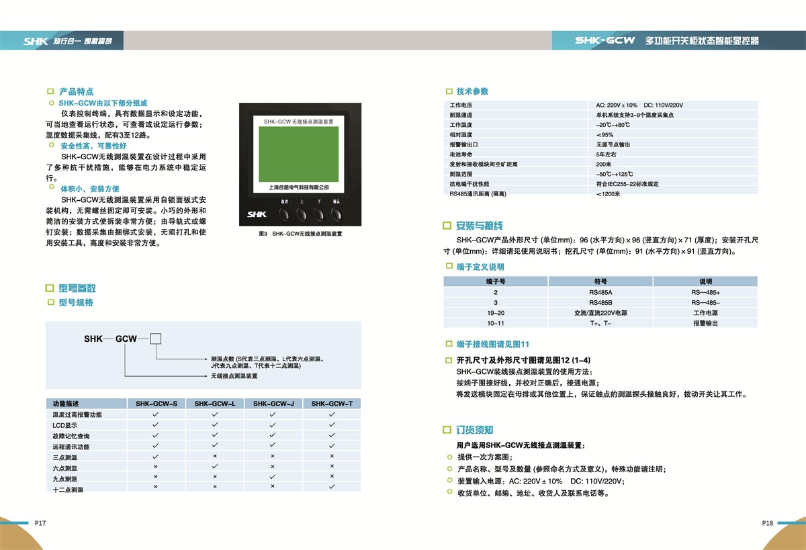806x550 pixels.
Task: Click the square bullet beside 技术参数
Action: [x=449, y=91]
